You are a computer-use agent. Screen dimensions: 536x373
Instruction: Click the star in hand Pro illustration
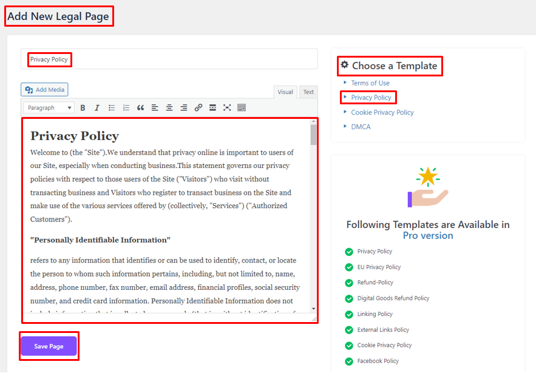[428, 187]
